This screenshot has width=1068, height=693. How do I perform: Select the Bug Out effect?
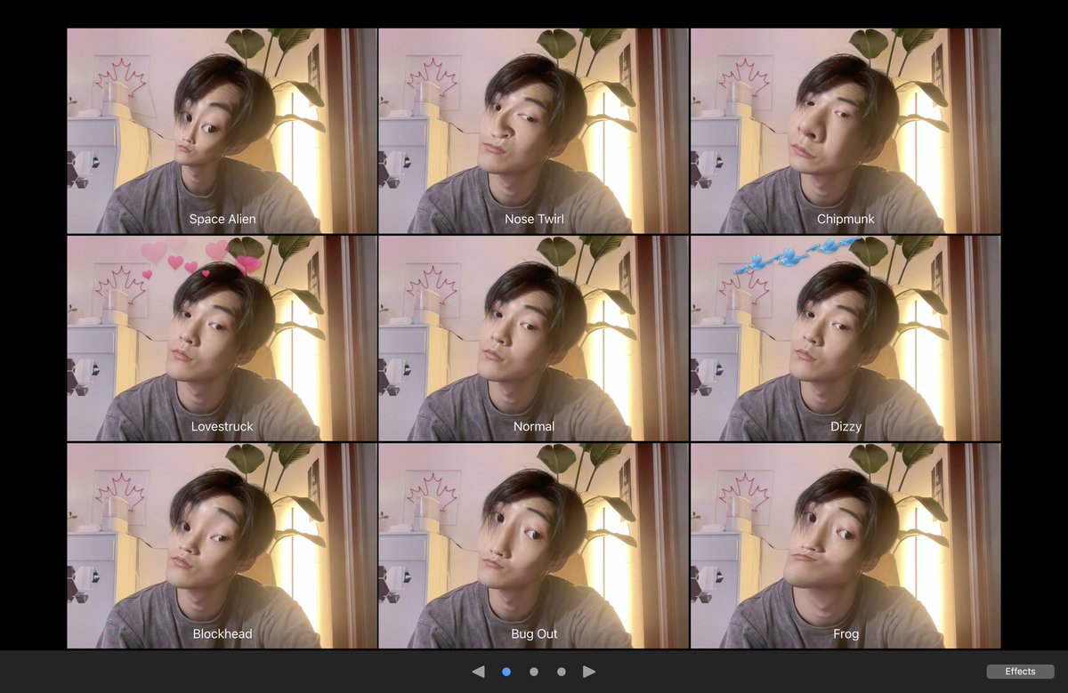[x=534, y=545]
